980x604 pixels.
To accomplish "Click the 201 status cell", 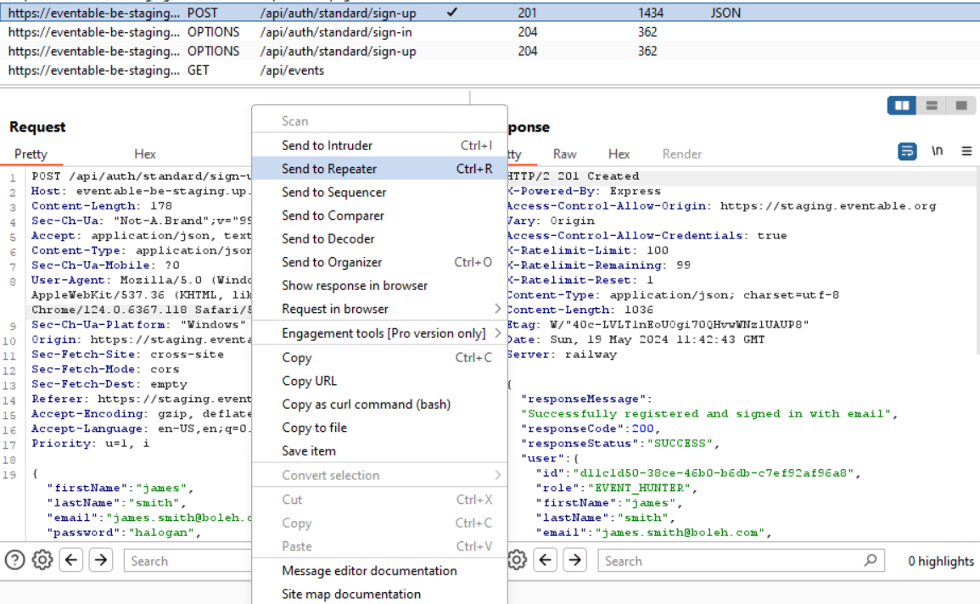I will click(x=527, y=13).
